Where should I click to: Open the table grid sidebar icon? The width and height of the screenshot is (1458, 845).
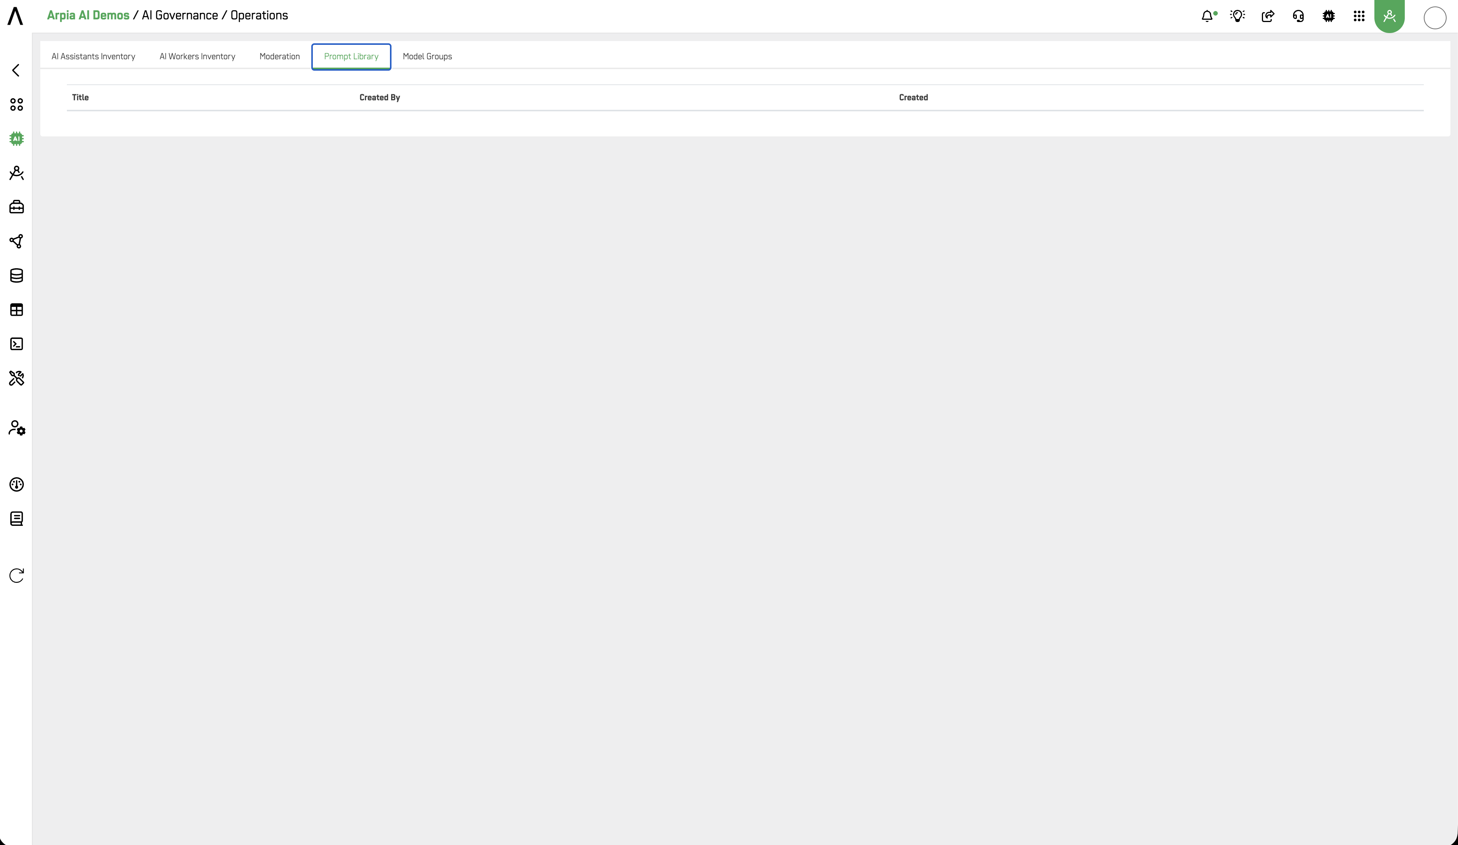pos(16,309)
